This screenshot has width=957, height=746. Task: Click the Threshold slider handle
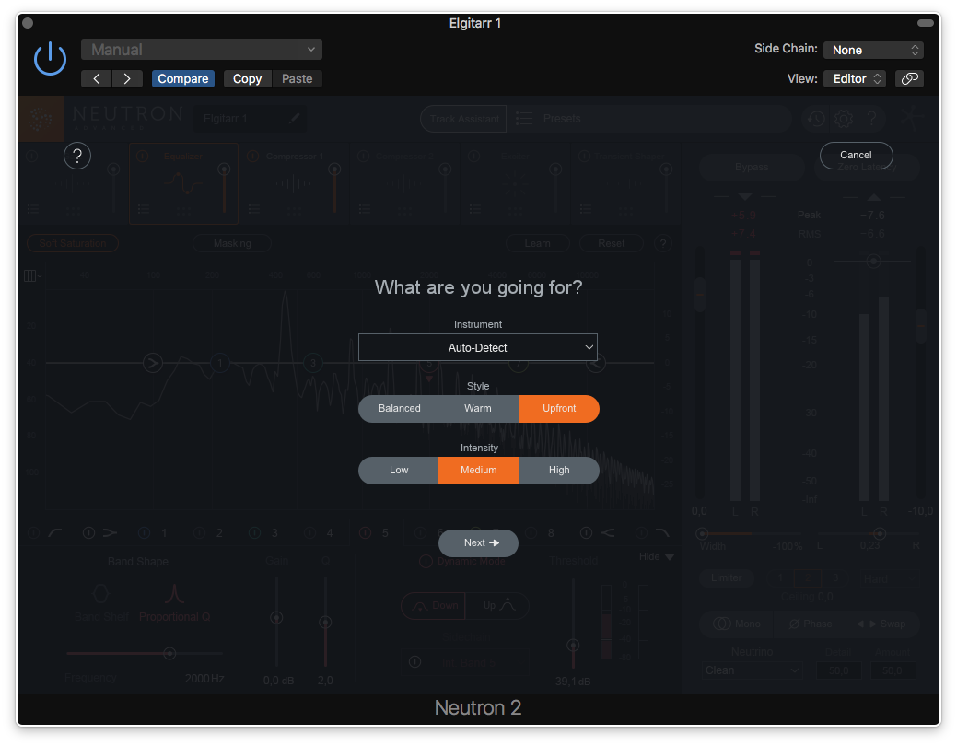[573, 646]
